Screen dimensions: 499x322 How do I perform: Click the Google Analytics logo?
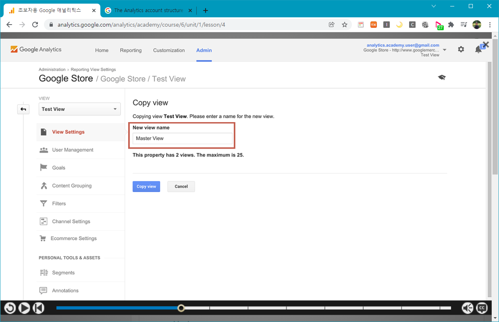(x=36, y=50)
